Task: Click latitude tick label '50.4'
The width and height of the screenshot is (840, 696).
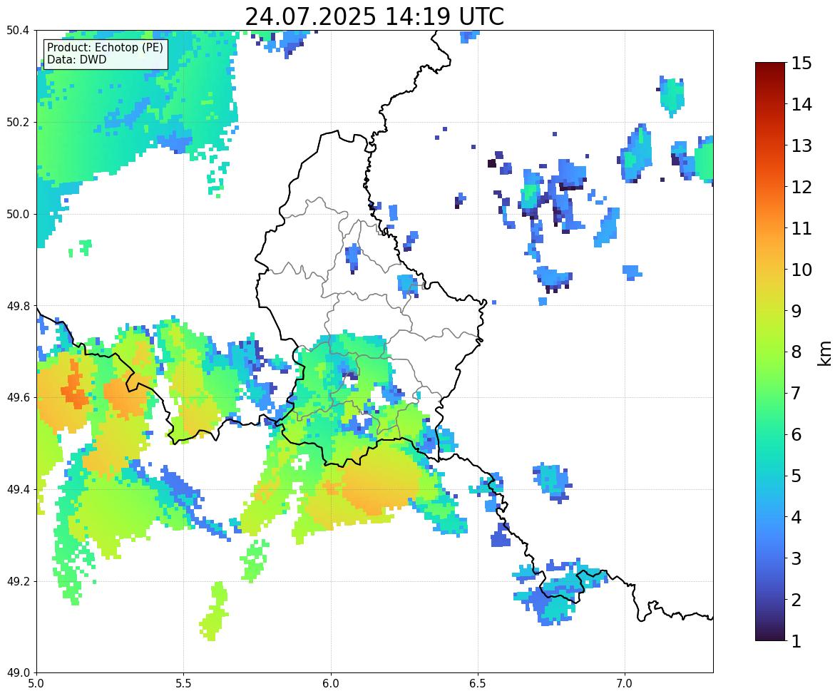Action: (18, 31)
